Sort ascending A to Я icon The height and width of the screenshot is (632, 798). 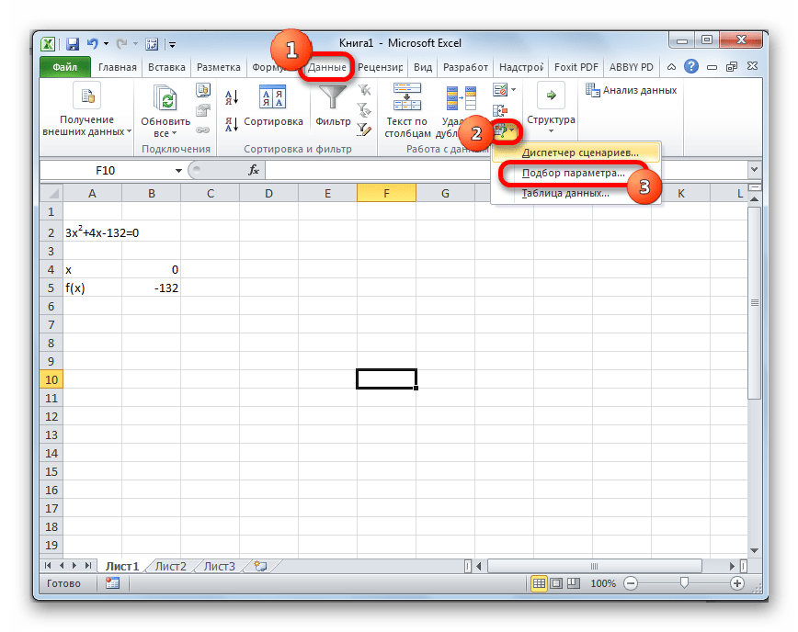tap(232, 97)
